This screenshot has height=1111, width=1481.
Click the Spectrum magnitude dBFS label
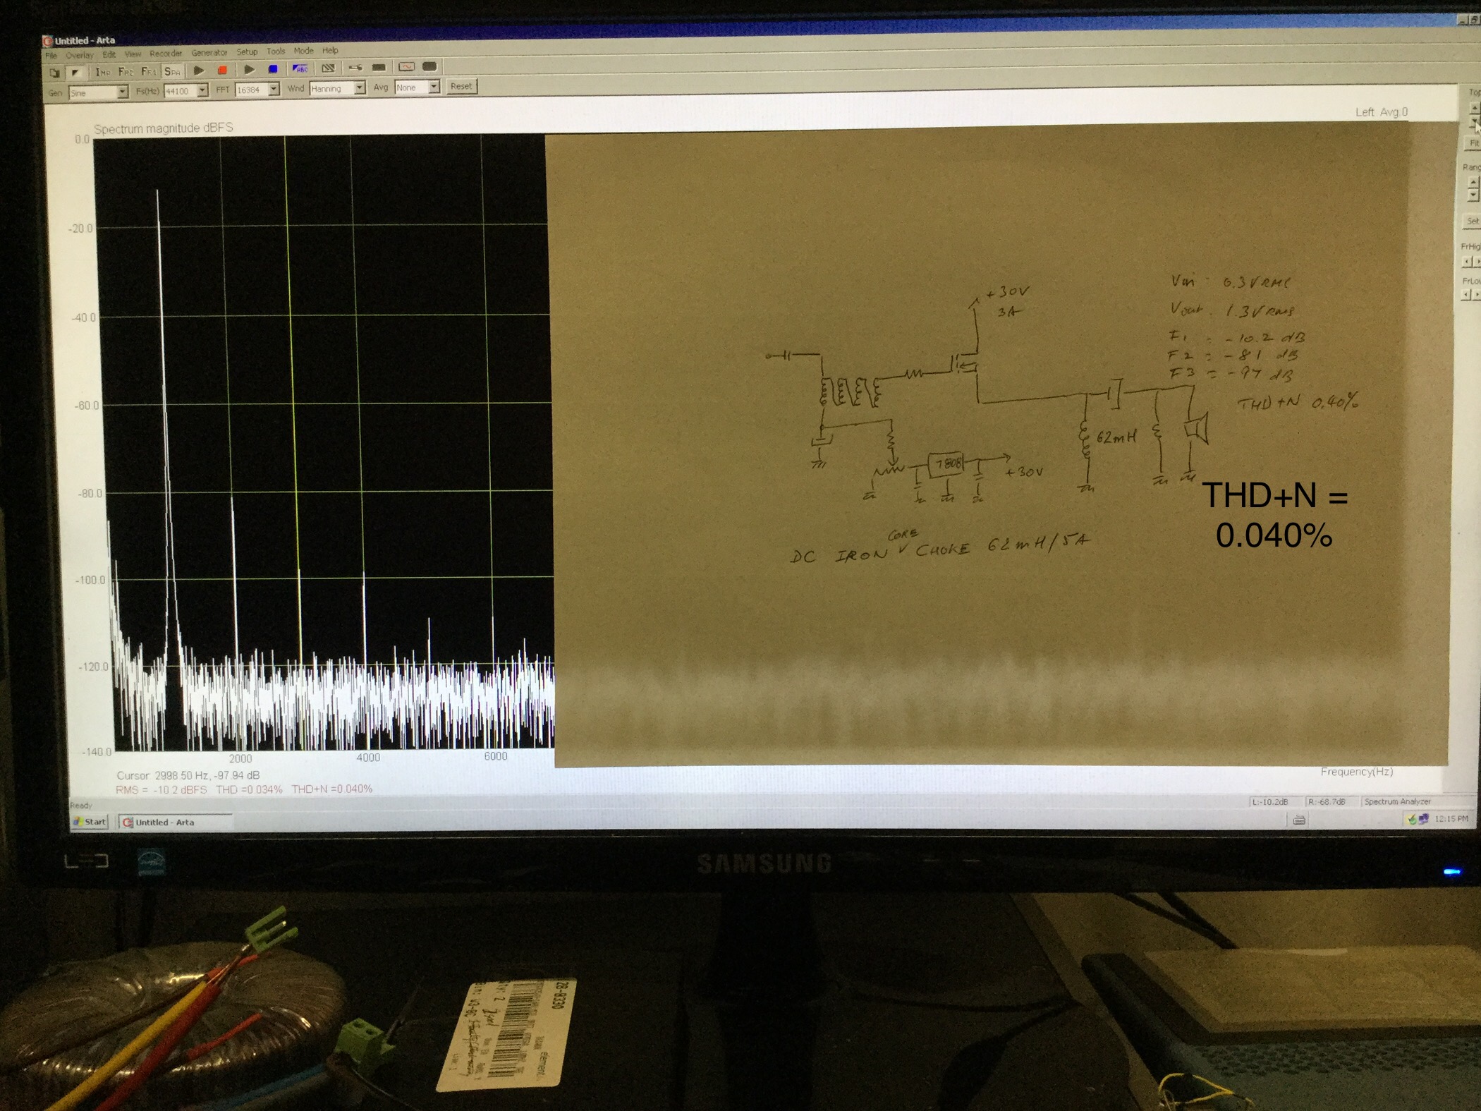164,128
